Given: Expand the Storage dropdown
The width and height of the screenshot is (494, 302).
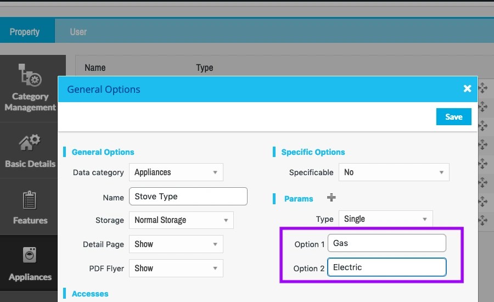Looking at the screenshot, I should 181,220.
